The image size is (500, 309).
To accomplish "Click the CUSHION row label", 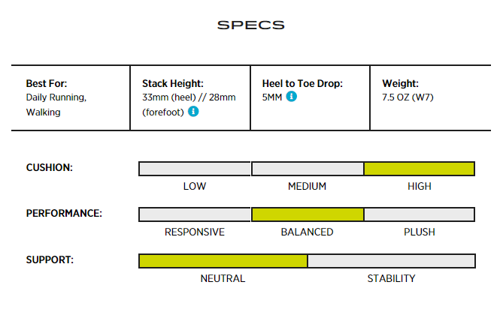I will (x=50, y=168).
